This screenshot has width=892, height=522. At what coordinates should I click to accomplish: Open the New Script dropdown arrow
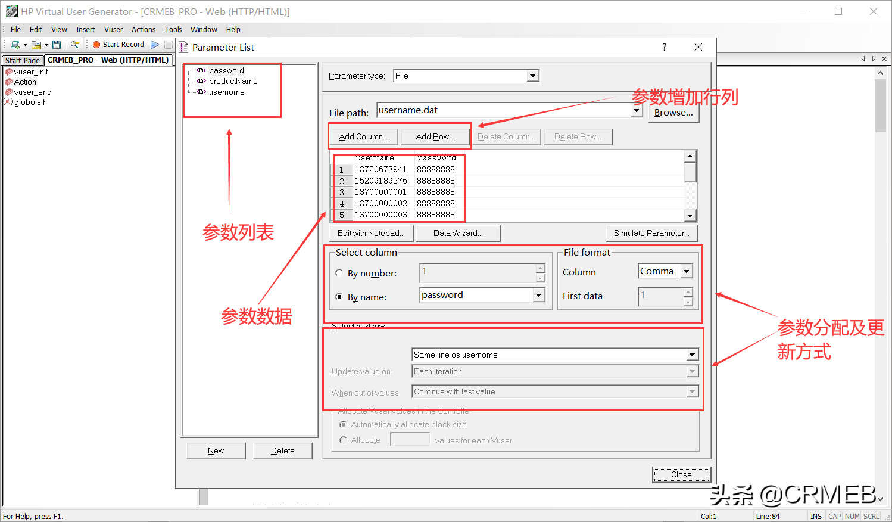[25, 45]
